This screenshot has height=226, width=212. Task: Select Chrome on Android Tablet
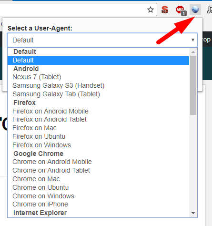click(98, 171)
